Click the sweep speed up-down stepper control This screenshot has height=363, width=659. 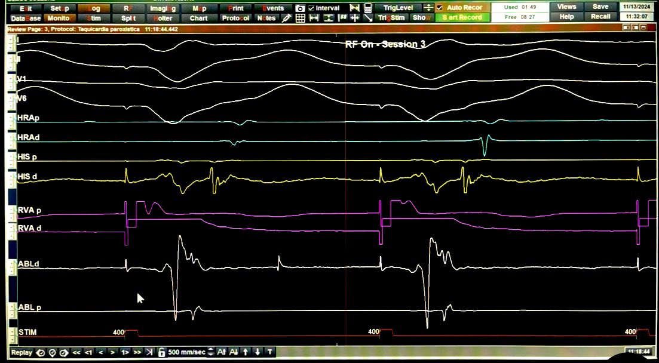pyautogui.click(x=210, y=352)
